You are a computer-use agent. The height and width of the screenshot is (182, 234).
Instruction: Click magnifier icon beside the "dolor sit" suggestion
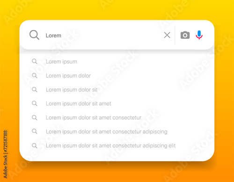[x=35, y=89]
